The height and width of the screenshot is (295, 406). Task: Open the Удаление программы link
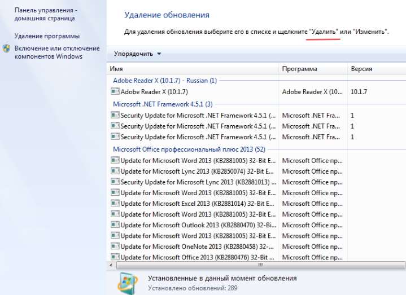point(46,36)
